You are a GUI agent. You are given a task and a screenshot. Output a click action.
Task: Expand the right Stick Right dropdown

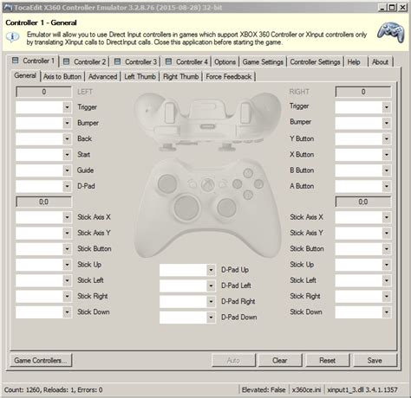[x=387, y=296]
